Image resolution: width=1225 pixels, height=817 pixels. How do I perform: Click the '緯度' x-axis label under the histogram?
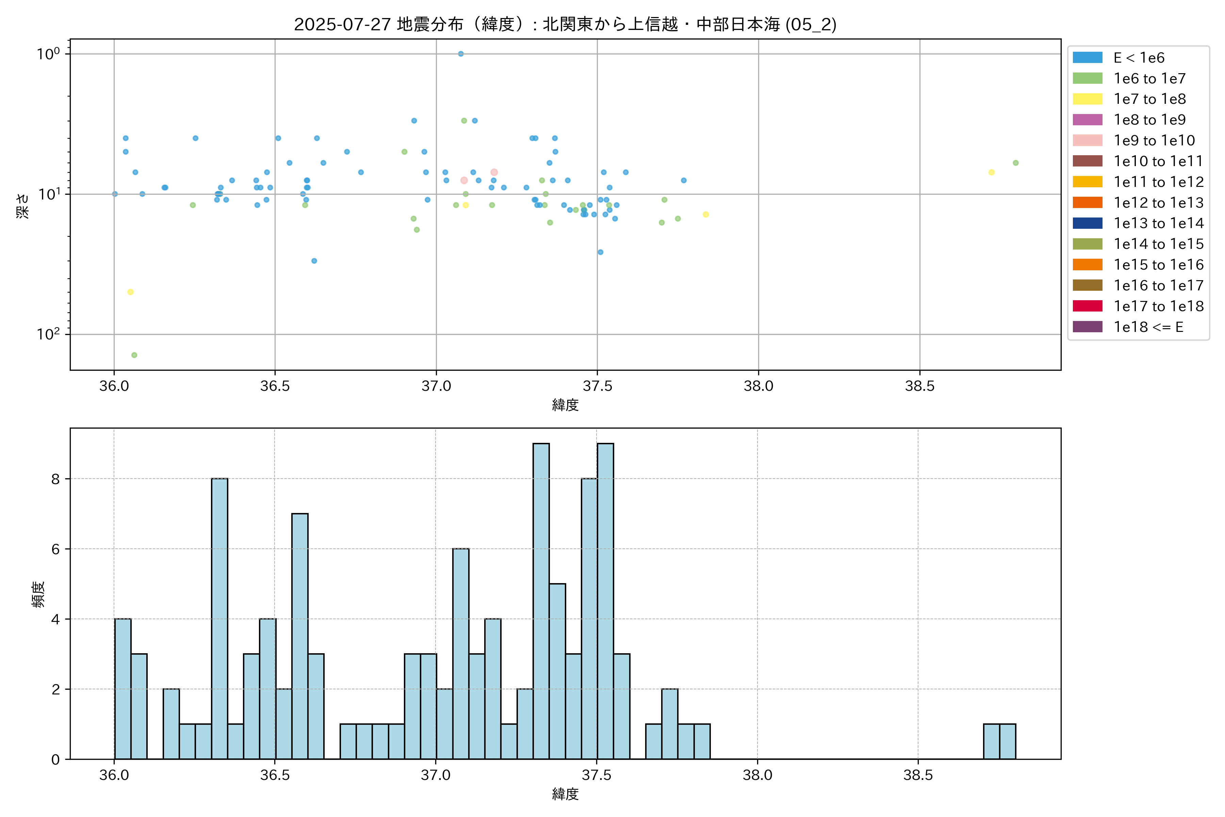(x=565, y=794)
